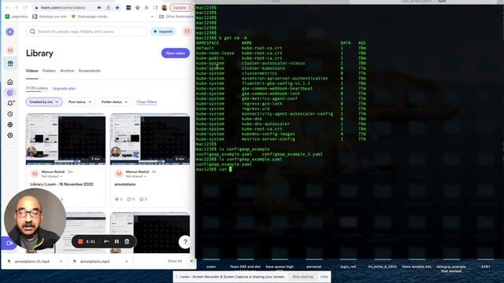Close the downloads bar
The height and width of the screenshot is (283, 504).
(x=191, y=261)
